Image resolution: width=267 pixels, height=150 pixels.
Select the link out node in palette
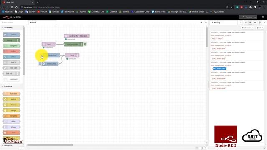(x=11, y=74)
